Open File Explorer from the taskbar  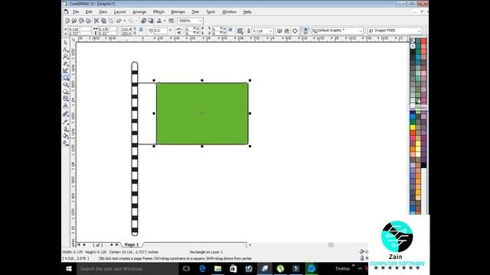coord(217,268)
